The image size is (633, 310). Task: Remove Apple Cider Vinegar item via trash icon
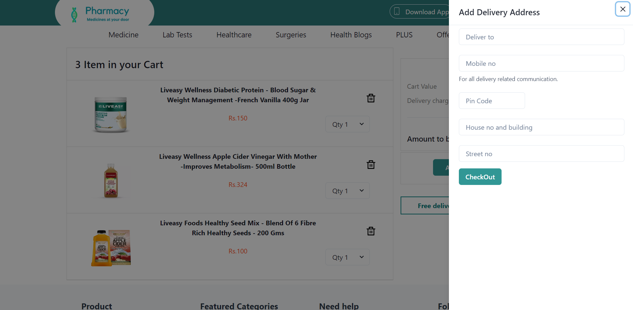click(371, 164)
